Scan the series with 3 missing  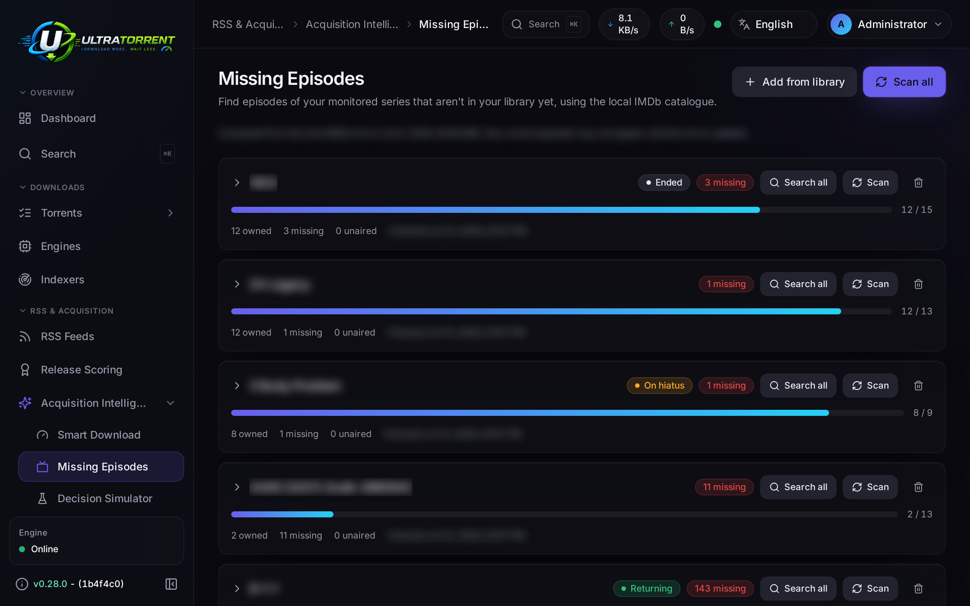point(870,182)
